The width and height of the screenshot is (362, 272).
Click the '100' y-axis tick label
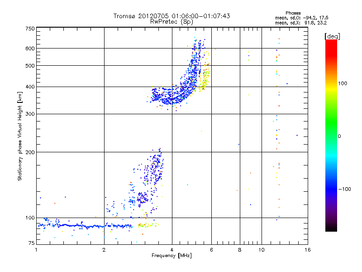(30, 218)
